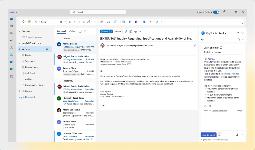The height and width of the screenshot is (150, 255).
Task: Pin the Copilot for Service pane
Action: (238, 33)
